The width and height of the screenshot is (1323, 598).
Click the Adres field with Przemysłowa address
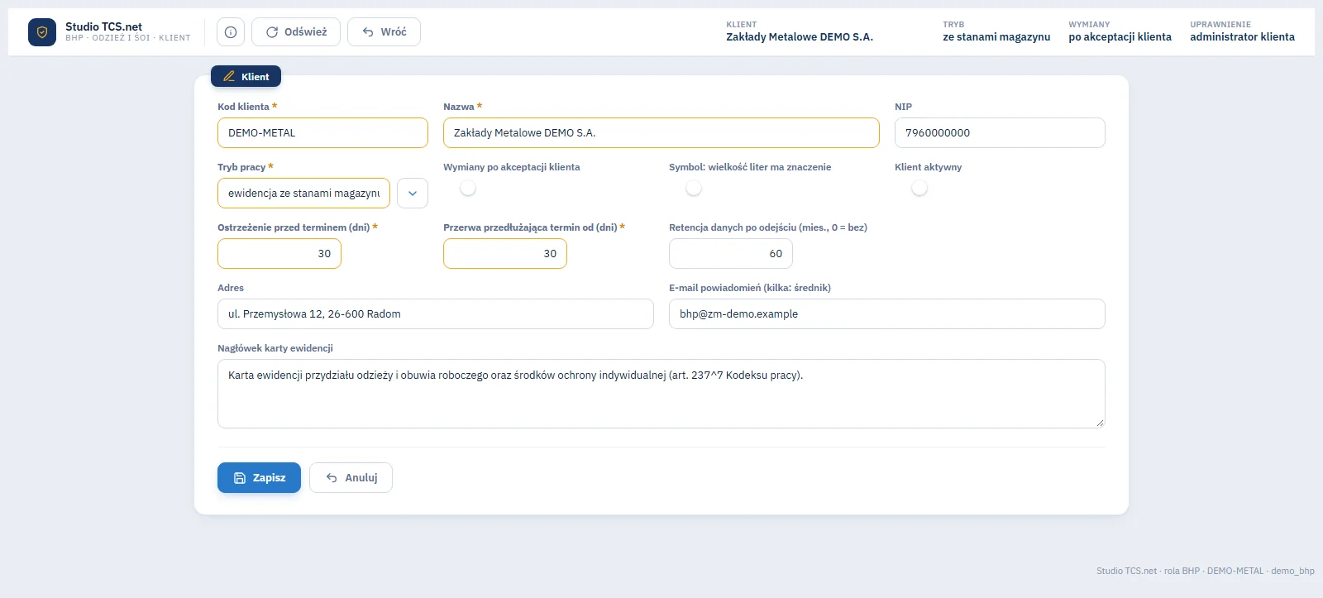coord(436,314)
